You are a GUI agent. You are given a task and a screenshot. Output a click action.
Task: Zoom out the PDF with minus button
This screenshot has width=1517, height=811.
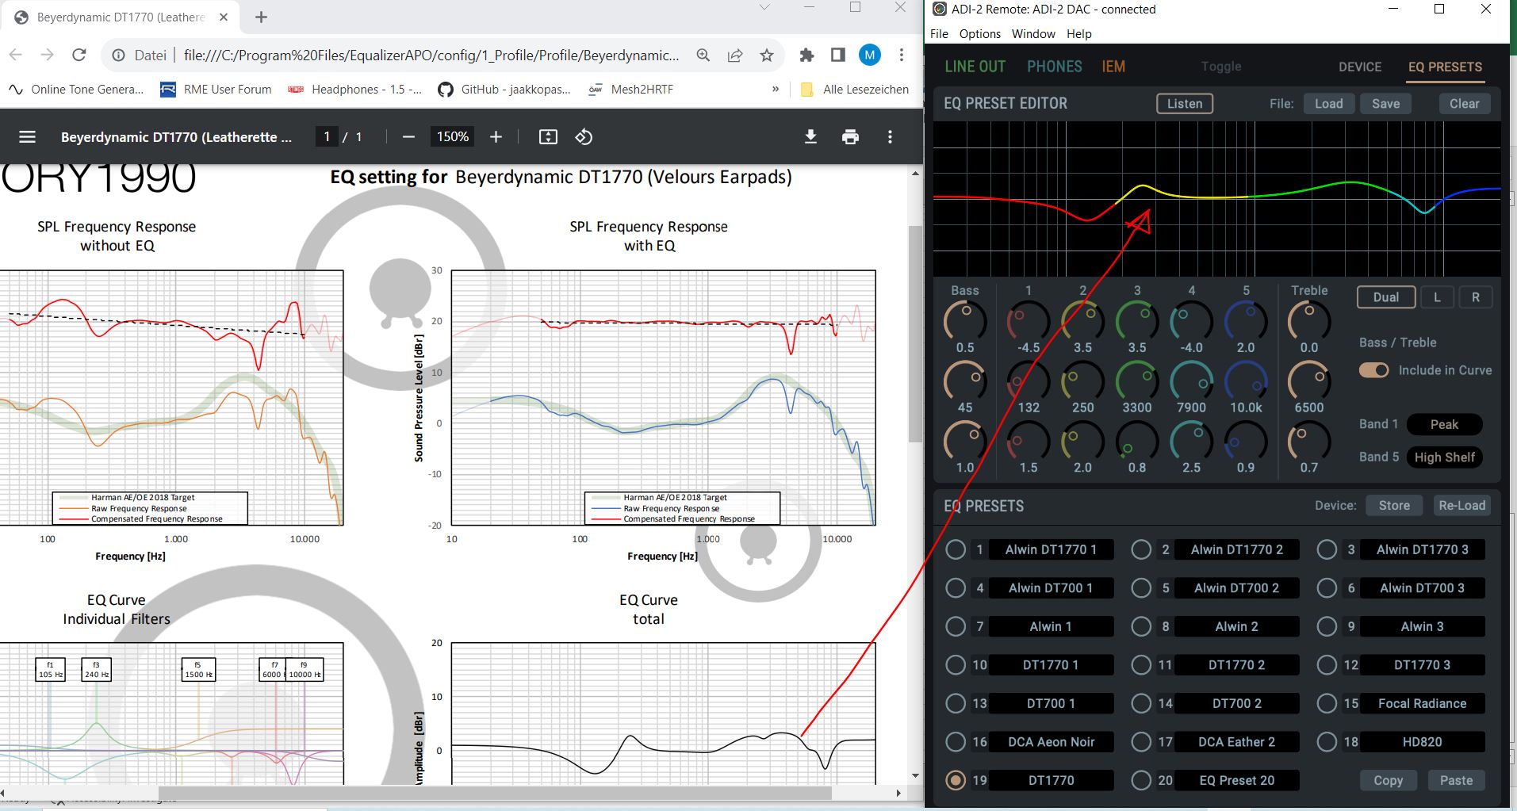(x=408, y=137)
